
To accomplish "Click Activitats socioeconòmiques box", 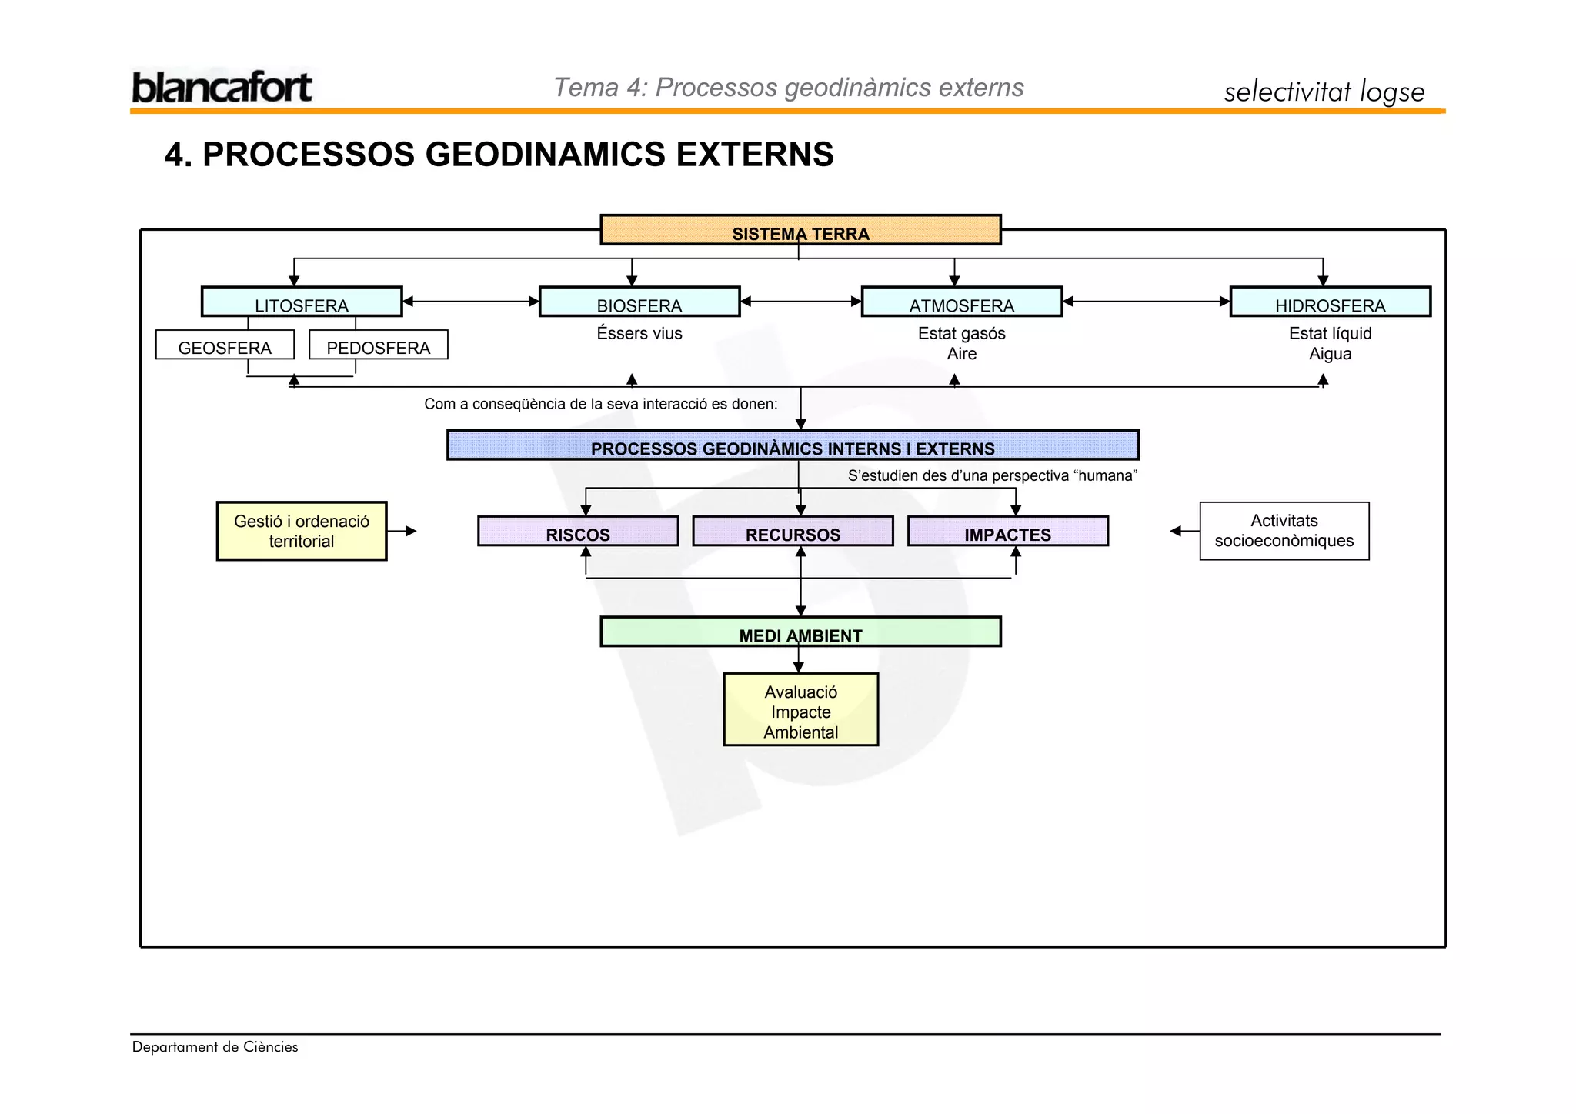I will pyautogui.click(x=1284, y=531).
